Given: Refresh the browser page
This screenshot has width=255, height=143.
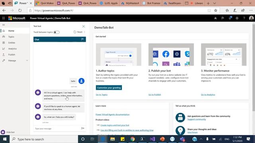Looking at the screenshot, I should point(20,10).
